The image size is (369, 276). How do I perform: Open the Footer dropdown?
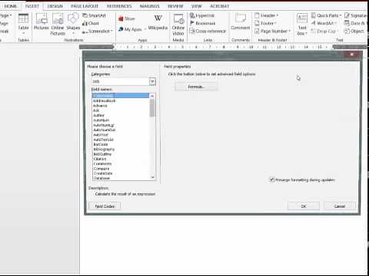pos(265,23)
